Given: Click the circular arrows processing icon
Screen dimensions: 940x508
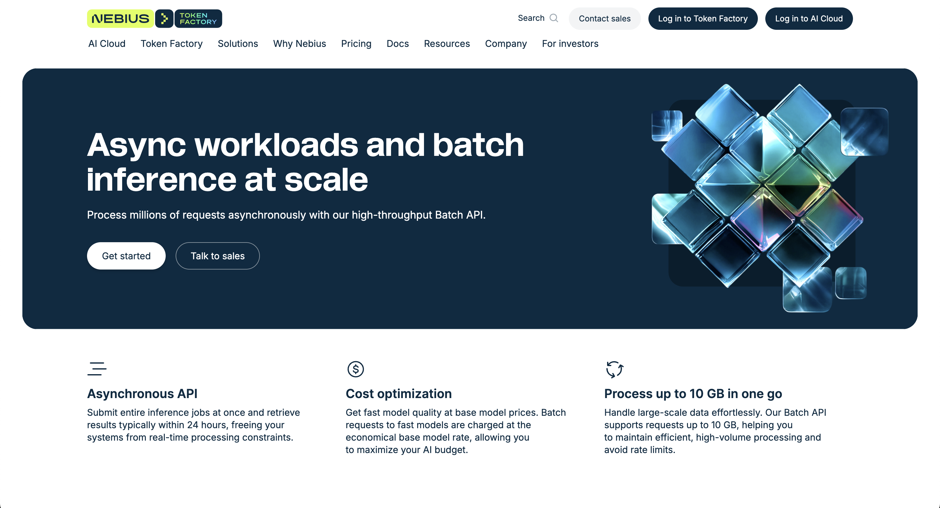Looking at the screenshot, I should tap(615, 369).
